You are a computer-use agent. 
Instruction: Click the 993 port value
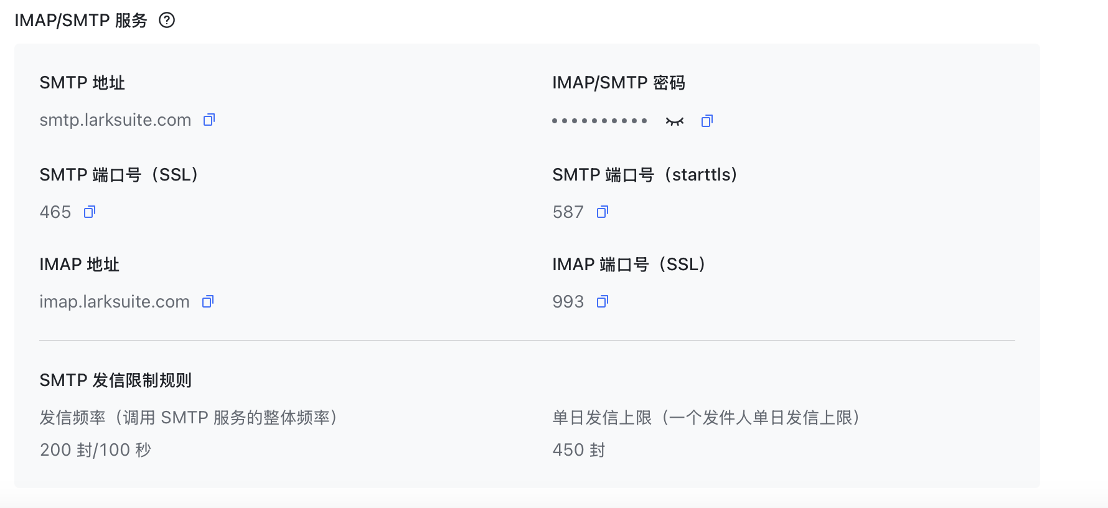tap(568, 302)
